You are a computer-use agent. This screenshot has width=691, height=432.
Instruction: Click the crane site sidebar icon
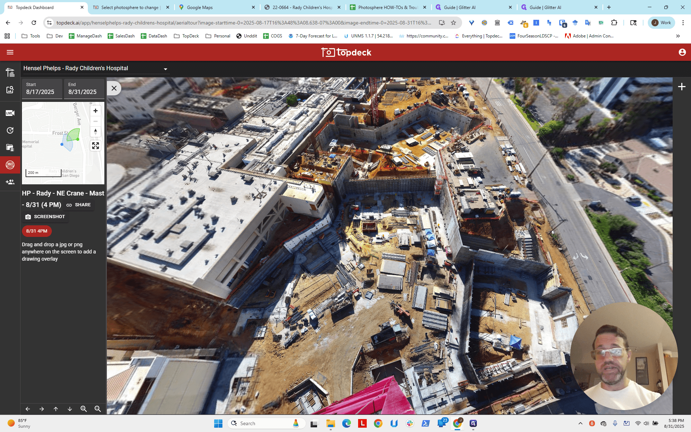click(x=10, y=72)
